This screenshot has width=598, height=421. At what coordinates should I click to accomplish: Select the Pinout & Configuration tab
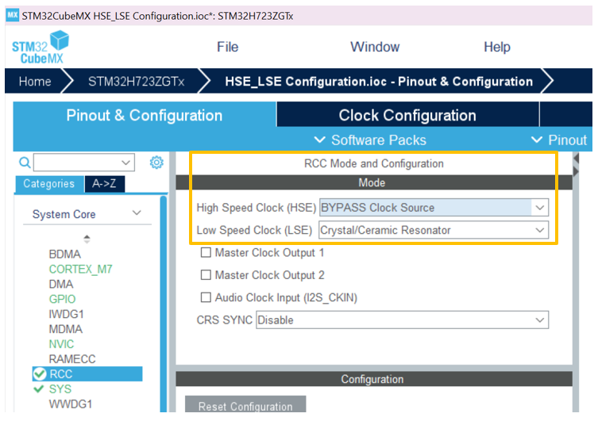(145, 115)
